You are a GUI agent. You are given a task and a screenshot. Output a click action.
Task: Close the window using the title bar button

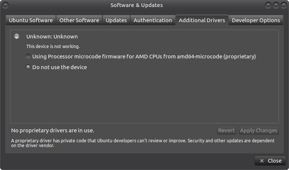point(284,5)
